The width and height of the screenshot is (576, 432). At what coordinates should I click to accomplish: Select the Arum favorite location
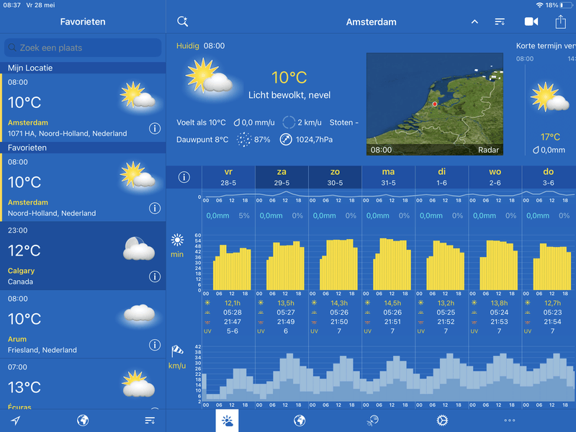coord(83,324)
